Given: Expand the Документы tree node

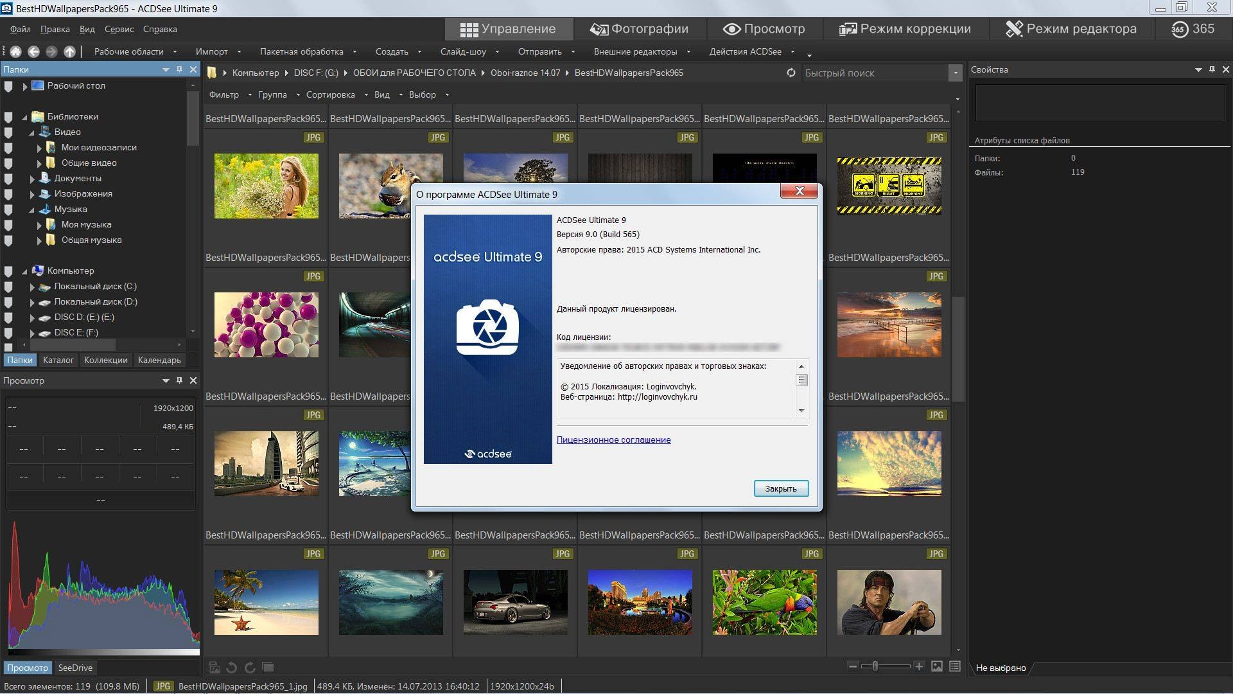Looking at the screenshot, I should pos(32,179).
